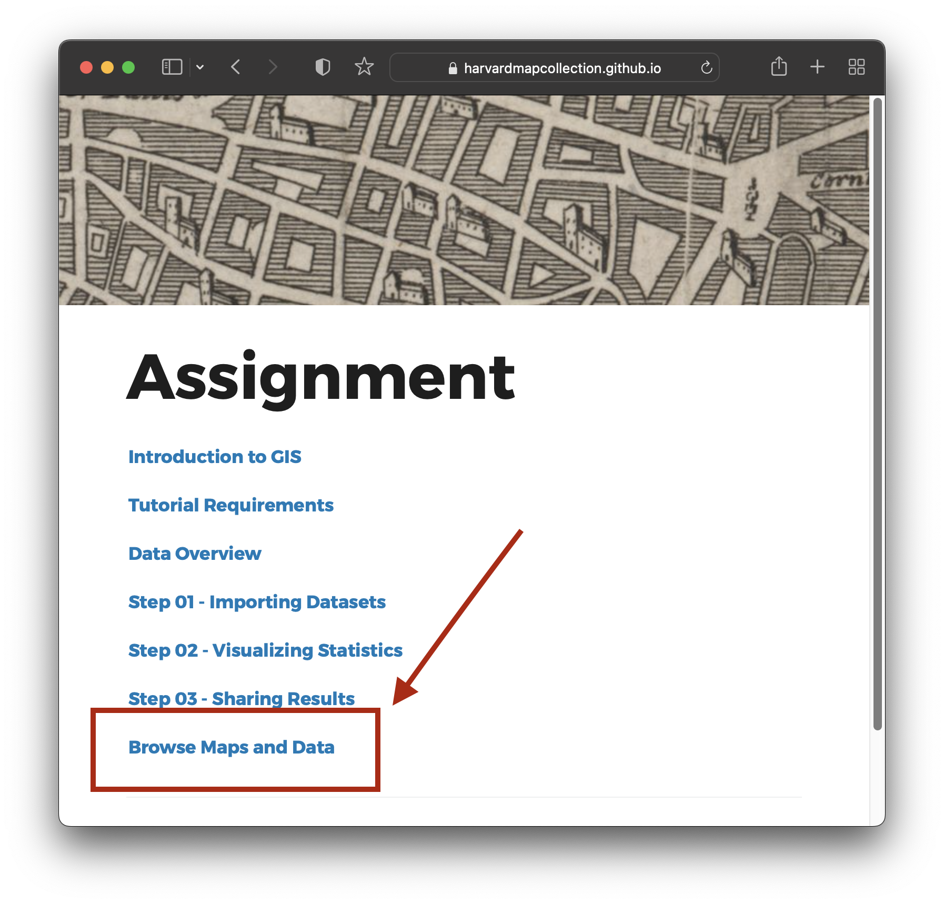The image size is (944, 904).
Task: Toggle the Safari sidebar icon
Action: (x=172, y=67)
